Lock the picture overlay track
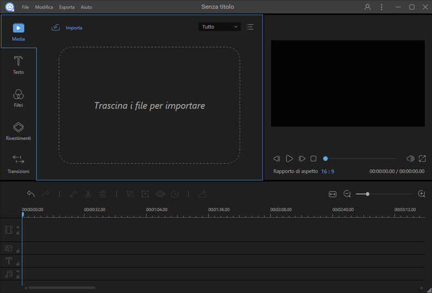Image resolution: width=432 pixels, height=293 pixels. click(18, 251)
